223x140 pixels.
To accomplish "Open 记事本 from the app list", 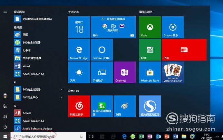I will [x=38, y=50].
